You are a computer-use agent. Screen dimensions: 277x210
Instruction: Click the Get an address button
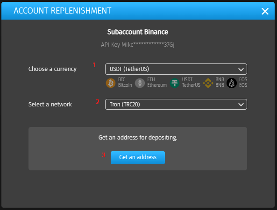[x=138, y=158]
